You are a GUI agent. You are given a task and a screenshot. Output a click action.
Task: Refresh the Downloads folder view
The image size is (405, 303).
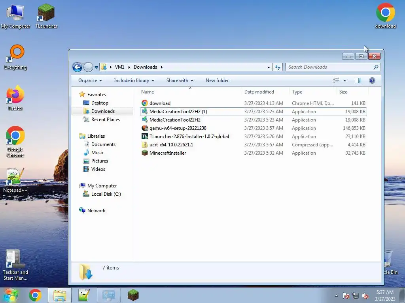coord(278,67)
